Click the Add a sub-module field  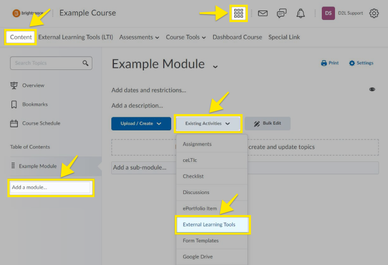point(245,168)
